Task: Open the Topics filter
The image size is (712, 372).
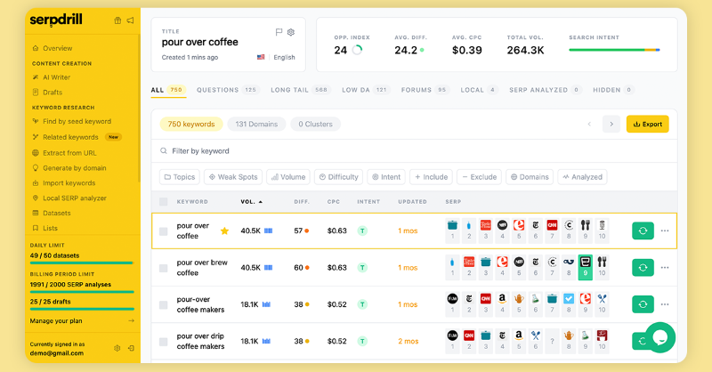Action: [180, 177]
